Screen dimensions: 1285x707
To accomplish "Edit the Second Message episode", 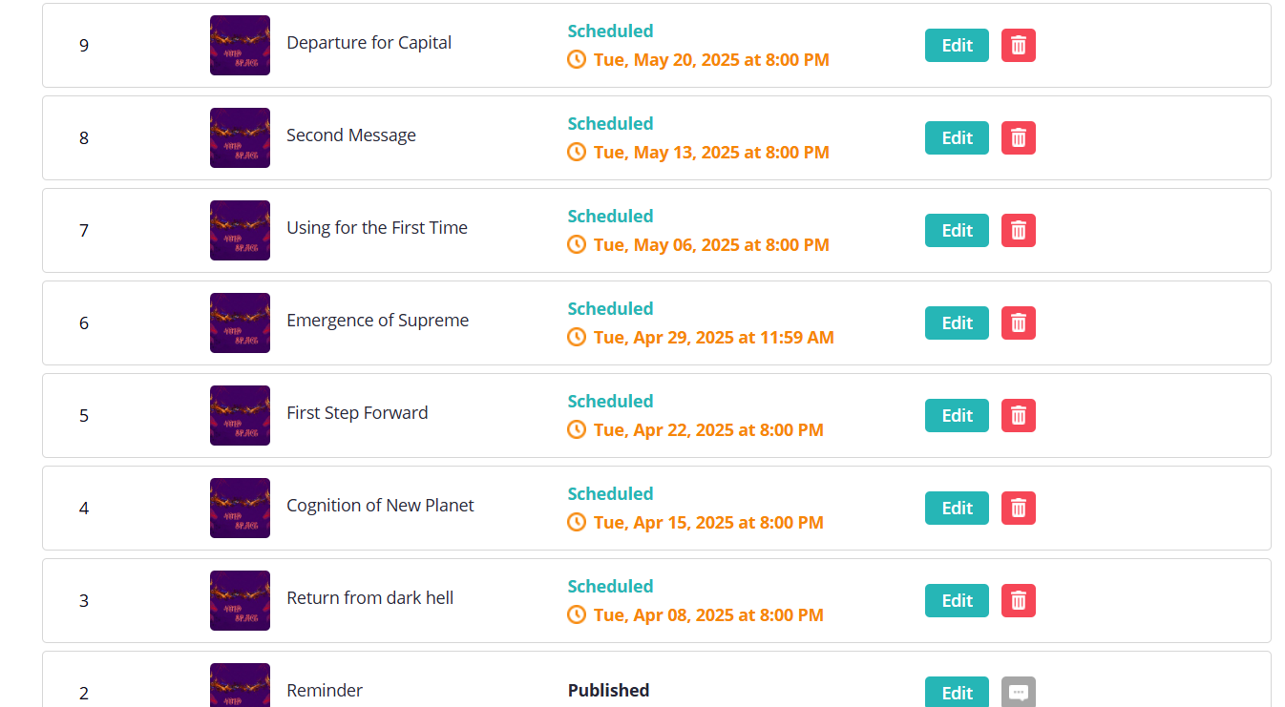I will coord(957,138).
